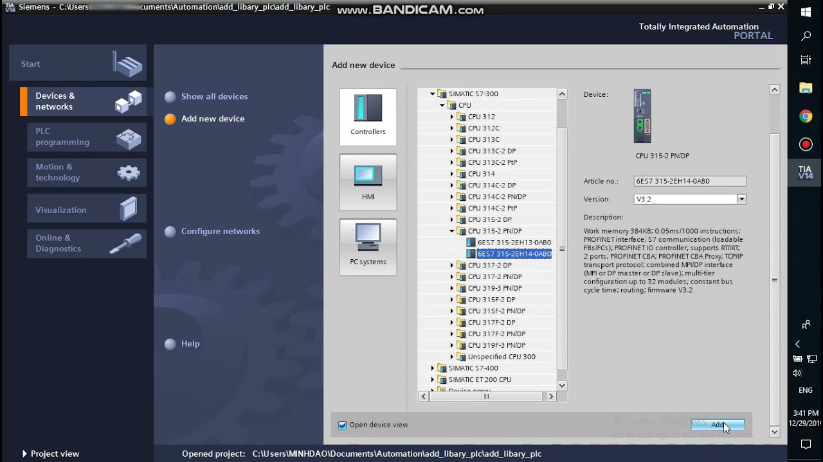Click the CPU 314C-2 DP folder icon
The width and height of the screenshot is (823, 462).
(x=461, y=185)
